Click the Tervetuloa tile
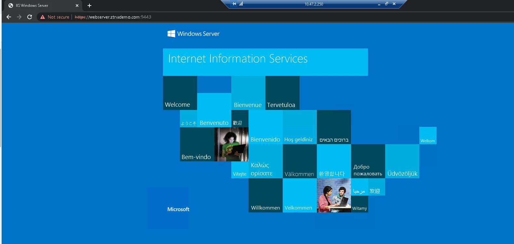This screenshot has height=244, width=514. coord(282,93)
